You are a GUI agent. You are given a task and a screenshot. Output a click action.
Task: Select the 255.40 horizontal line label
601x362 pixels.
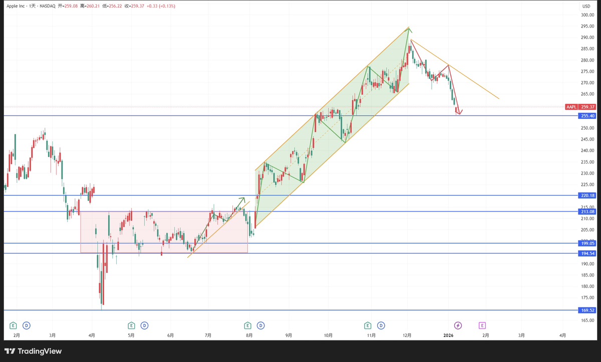(588, 116)
